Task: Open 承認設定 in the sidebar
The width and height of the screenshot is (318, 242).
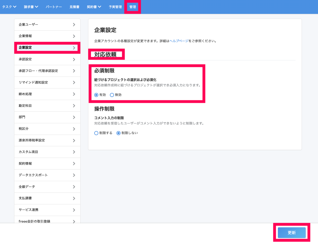Action: pyautogui.click(x=47, y=59)
